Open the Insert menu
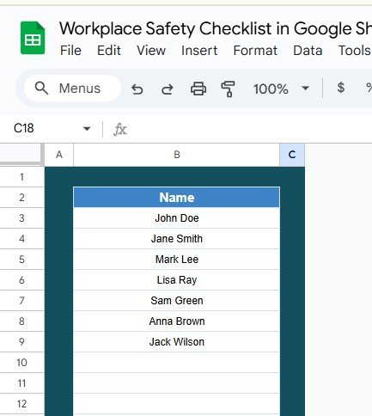Viewport: 372px width, 416px height. [199, 51]
